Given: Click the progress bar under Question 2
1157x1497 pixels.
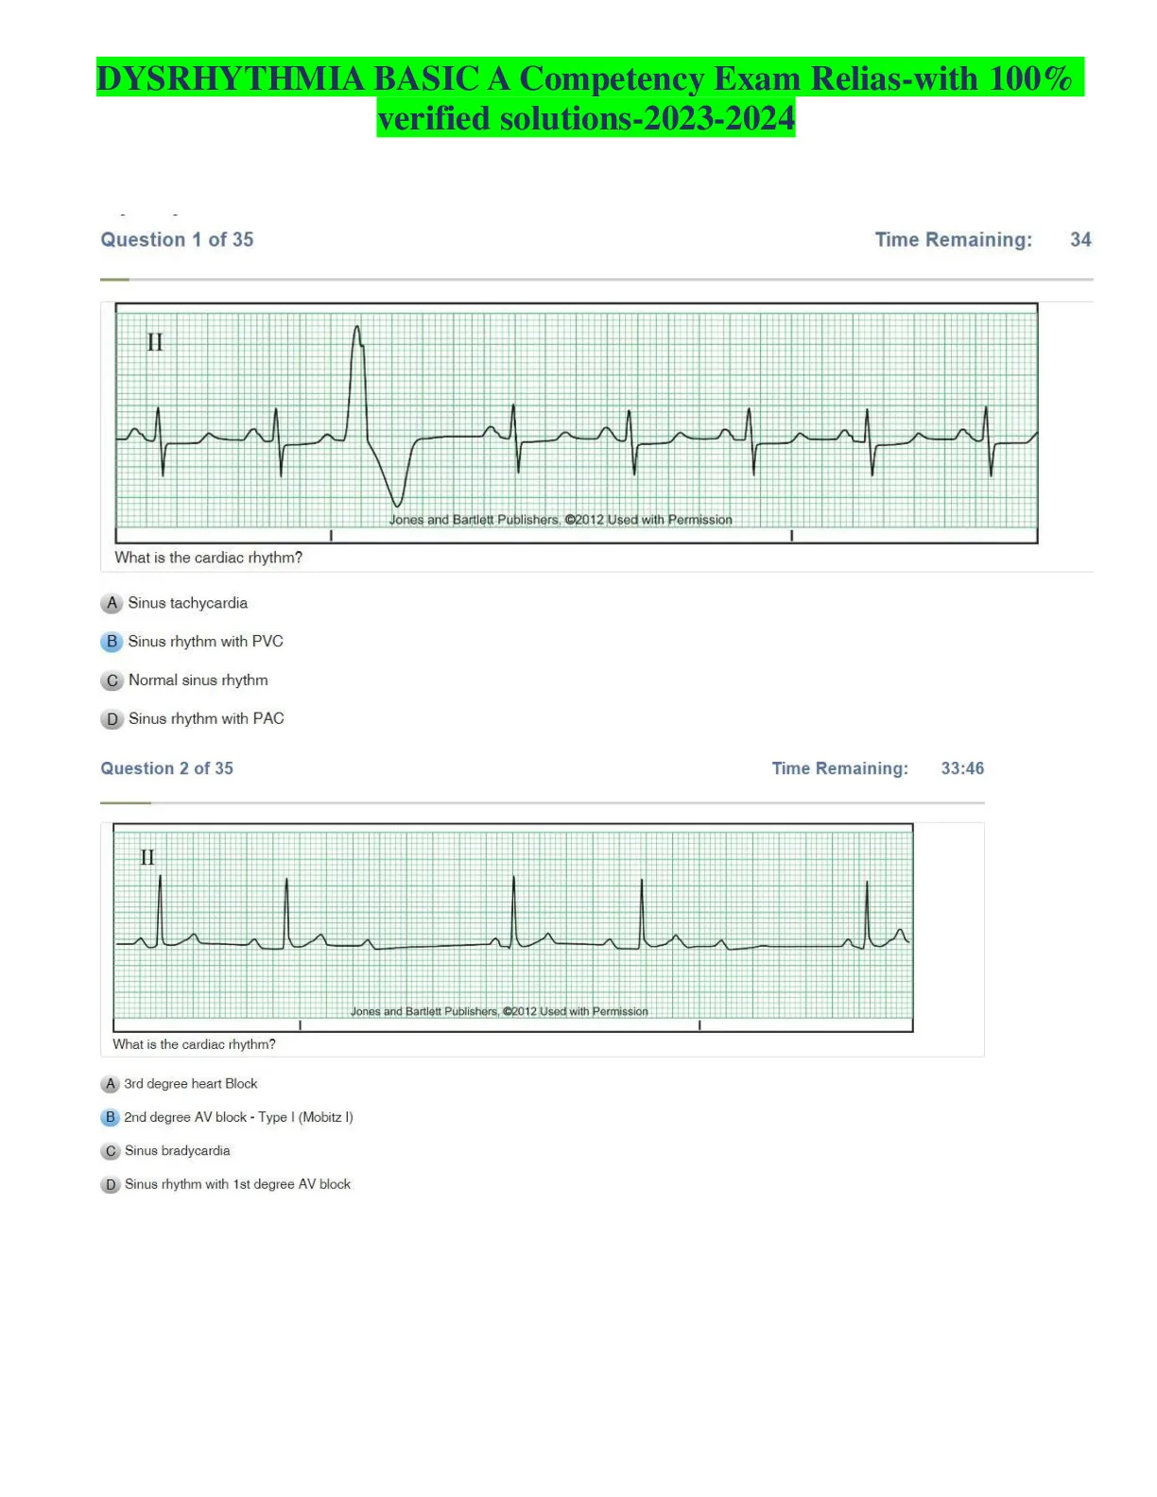Looking at the screenshot, I should (x=543, y=802).
